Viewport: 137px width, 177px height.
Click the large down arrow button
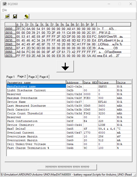(x=65, y=66)
